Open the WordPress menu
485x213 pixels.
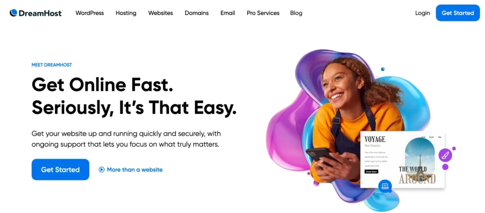pos(90,13)
